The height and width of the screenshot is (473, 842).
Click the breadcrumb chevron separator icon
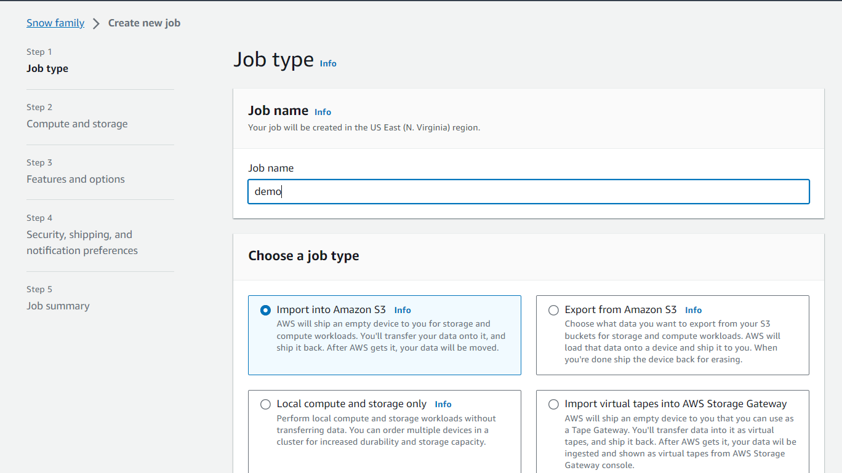pos(96,24)
